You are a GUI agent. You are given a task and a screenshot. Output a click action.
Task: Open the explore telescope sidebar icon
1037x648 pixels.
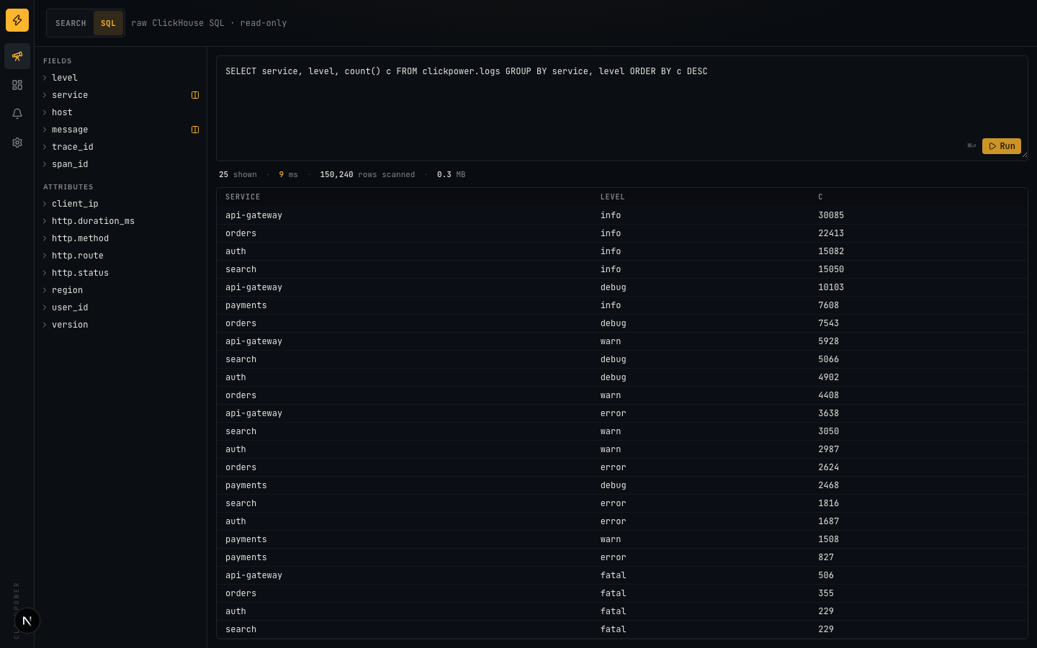[17, 56]
